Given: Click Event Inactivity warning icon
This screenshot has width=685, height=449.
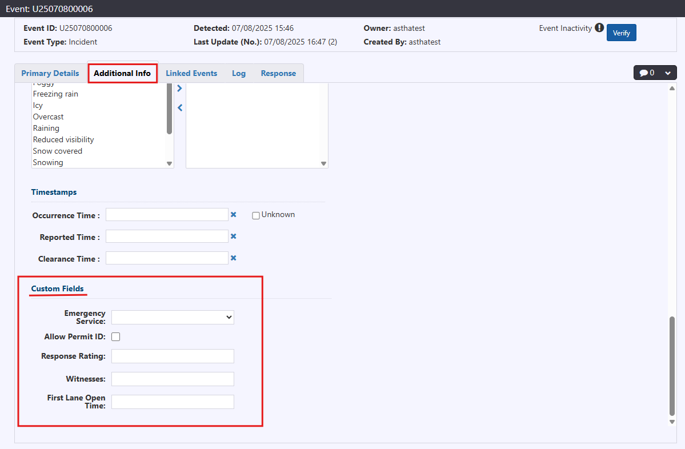Looking at the screenshot, I should 599,28.
